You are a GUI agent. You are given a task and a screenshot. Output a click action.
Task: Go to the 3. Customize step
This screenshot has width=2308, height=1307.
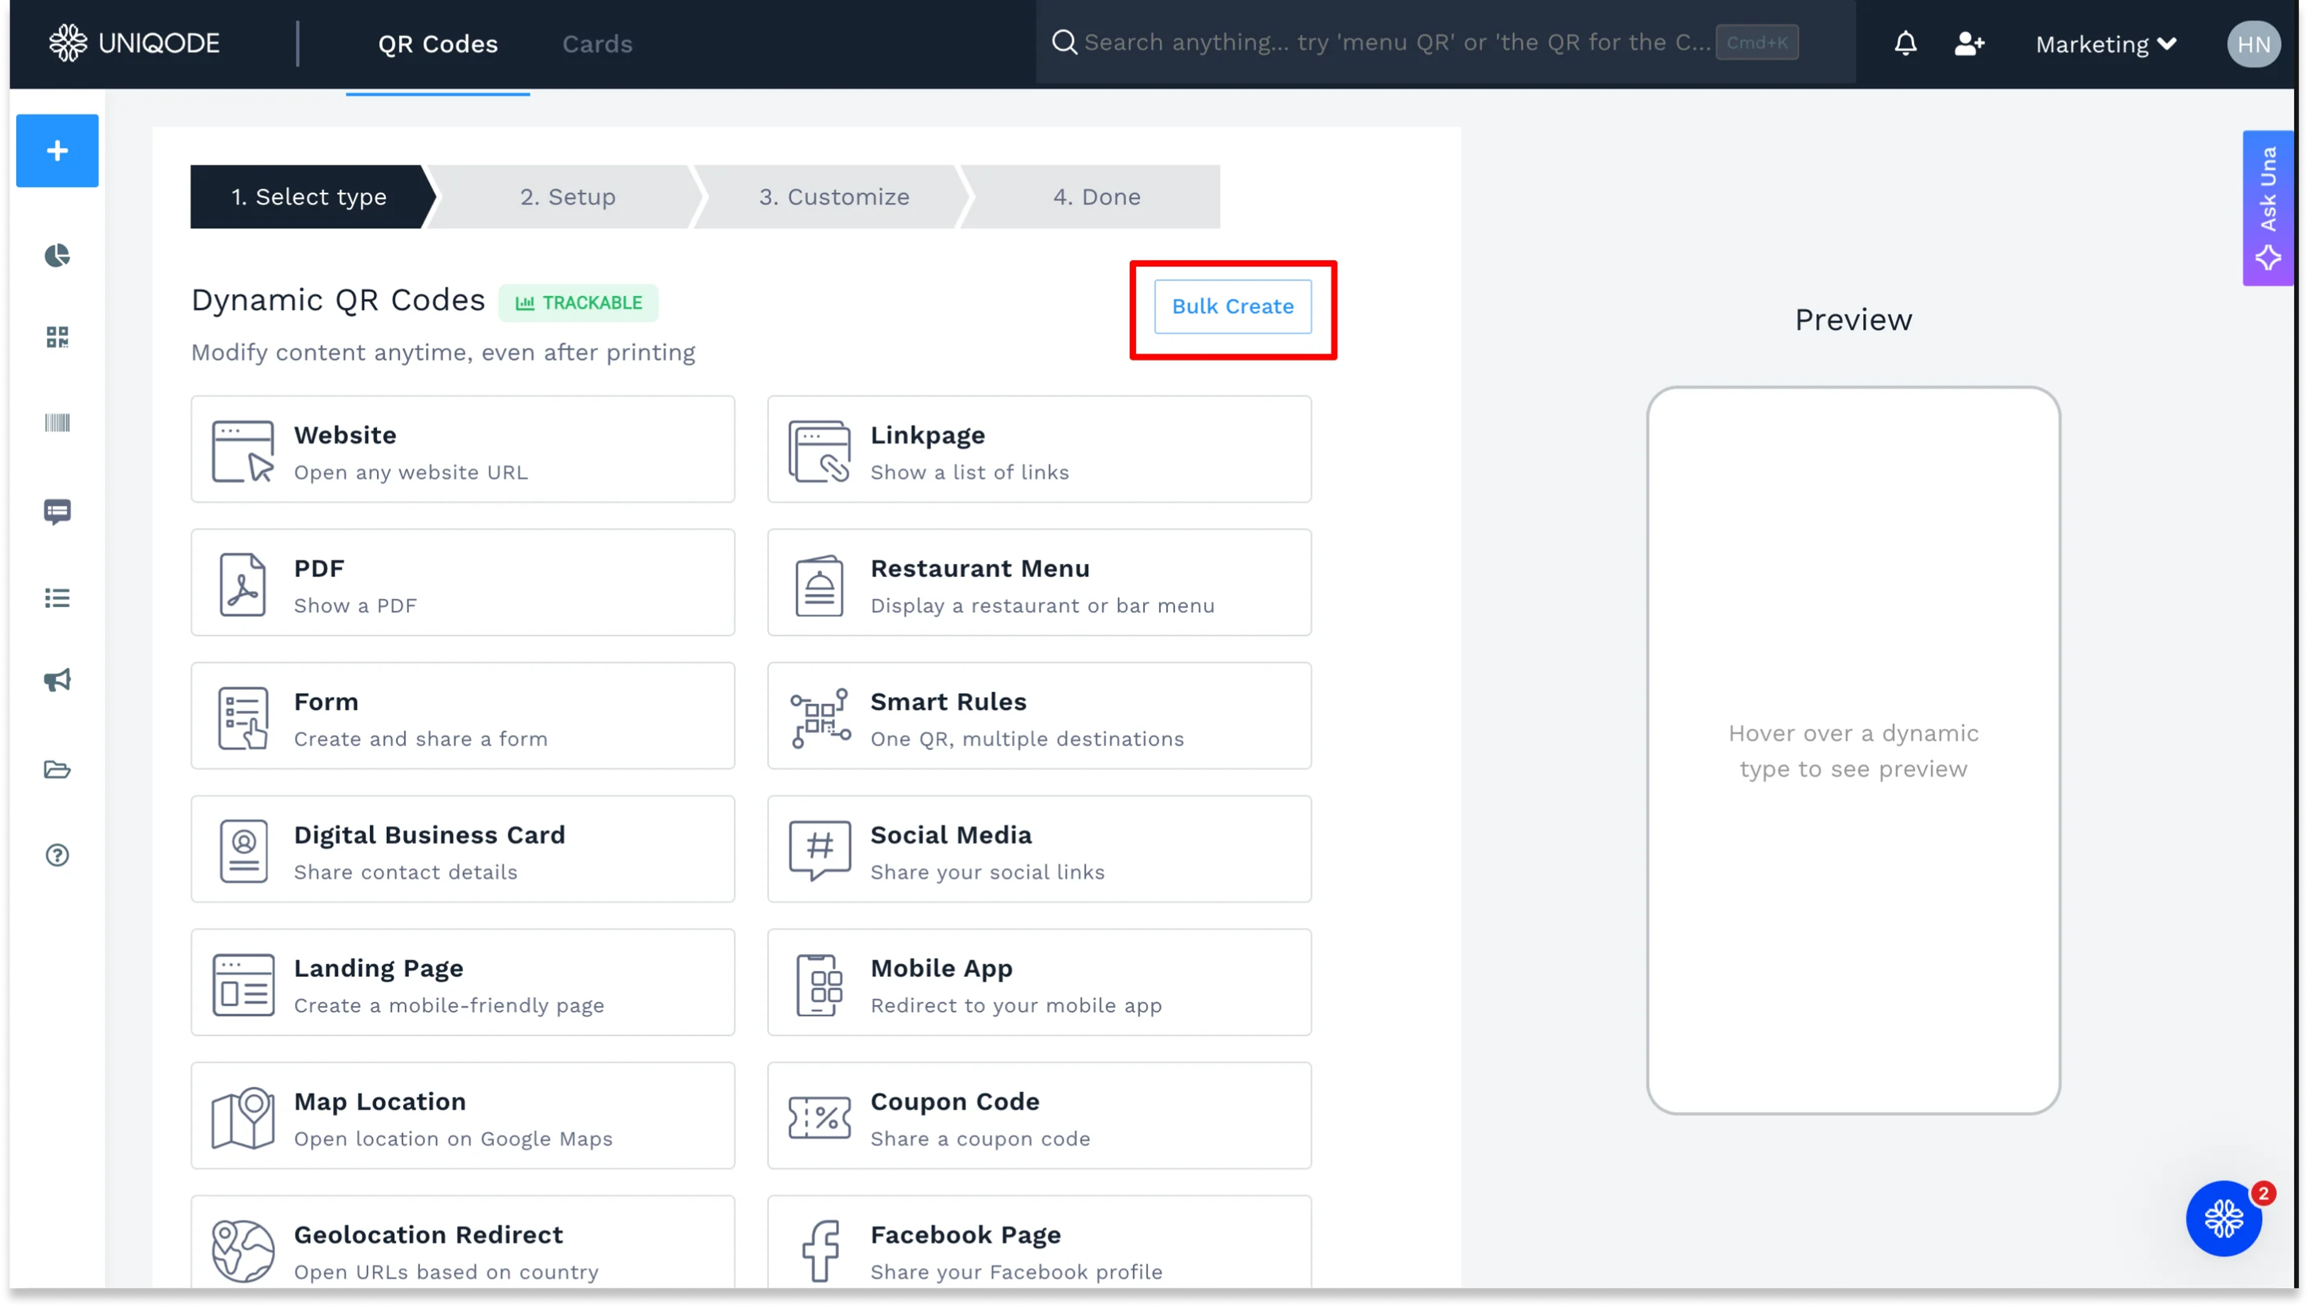coord(834,197)
